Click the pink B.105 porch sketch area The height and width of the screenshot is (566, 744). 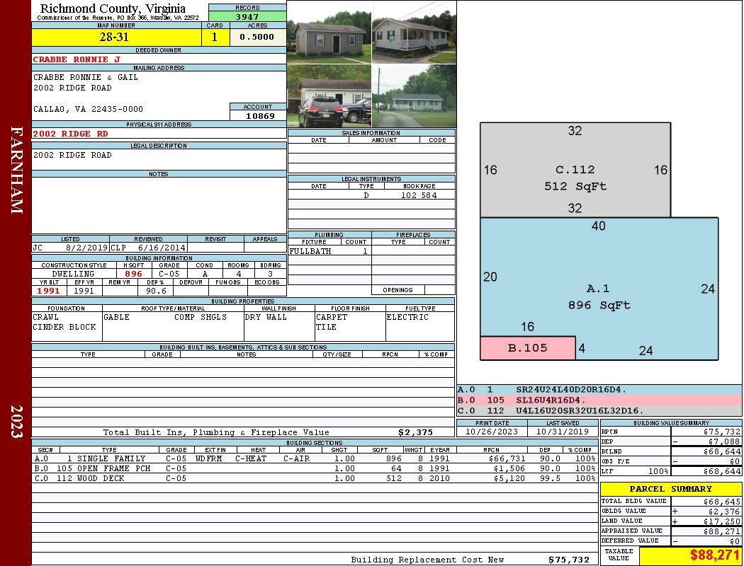click(528, 348)
